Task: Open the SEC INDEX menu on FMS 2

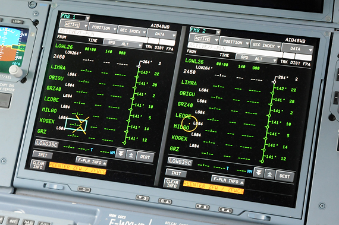Action: point(266,46)
